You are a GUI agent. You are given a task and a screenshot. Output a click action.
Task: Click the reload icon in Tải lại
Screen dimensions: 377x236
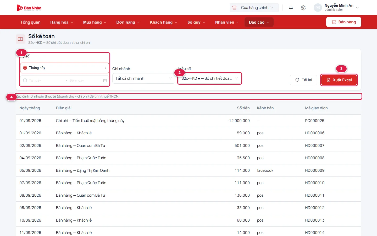point(297,80)
